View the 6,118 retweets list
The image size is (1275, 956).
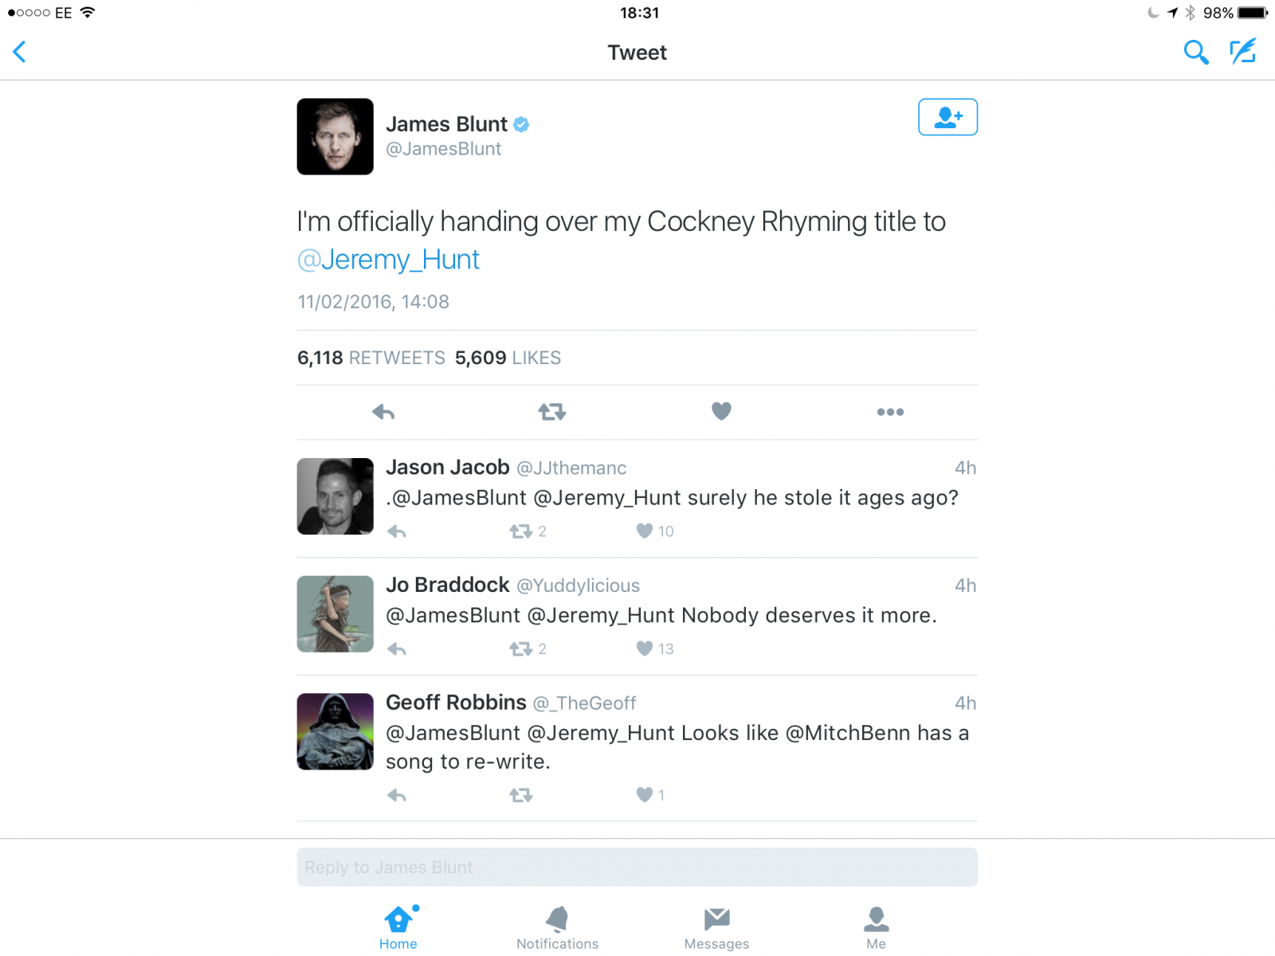click(x=371, y=358)
